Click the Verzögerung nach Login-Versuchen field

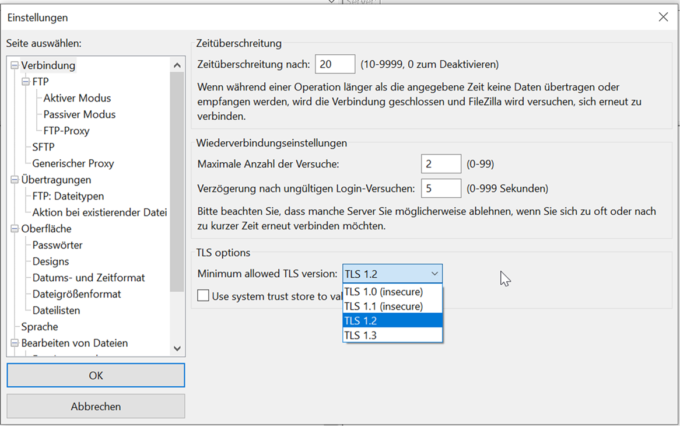(x=441, y=188)
